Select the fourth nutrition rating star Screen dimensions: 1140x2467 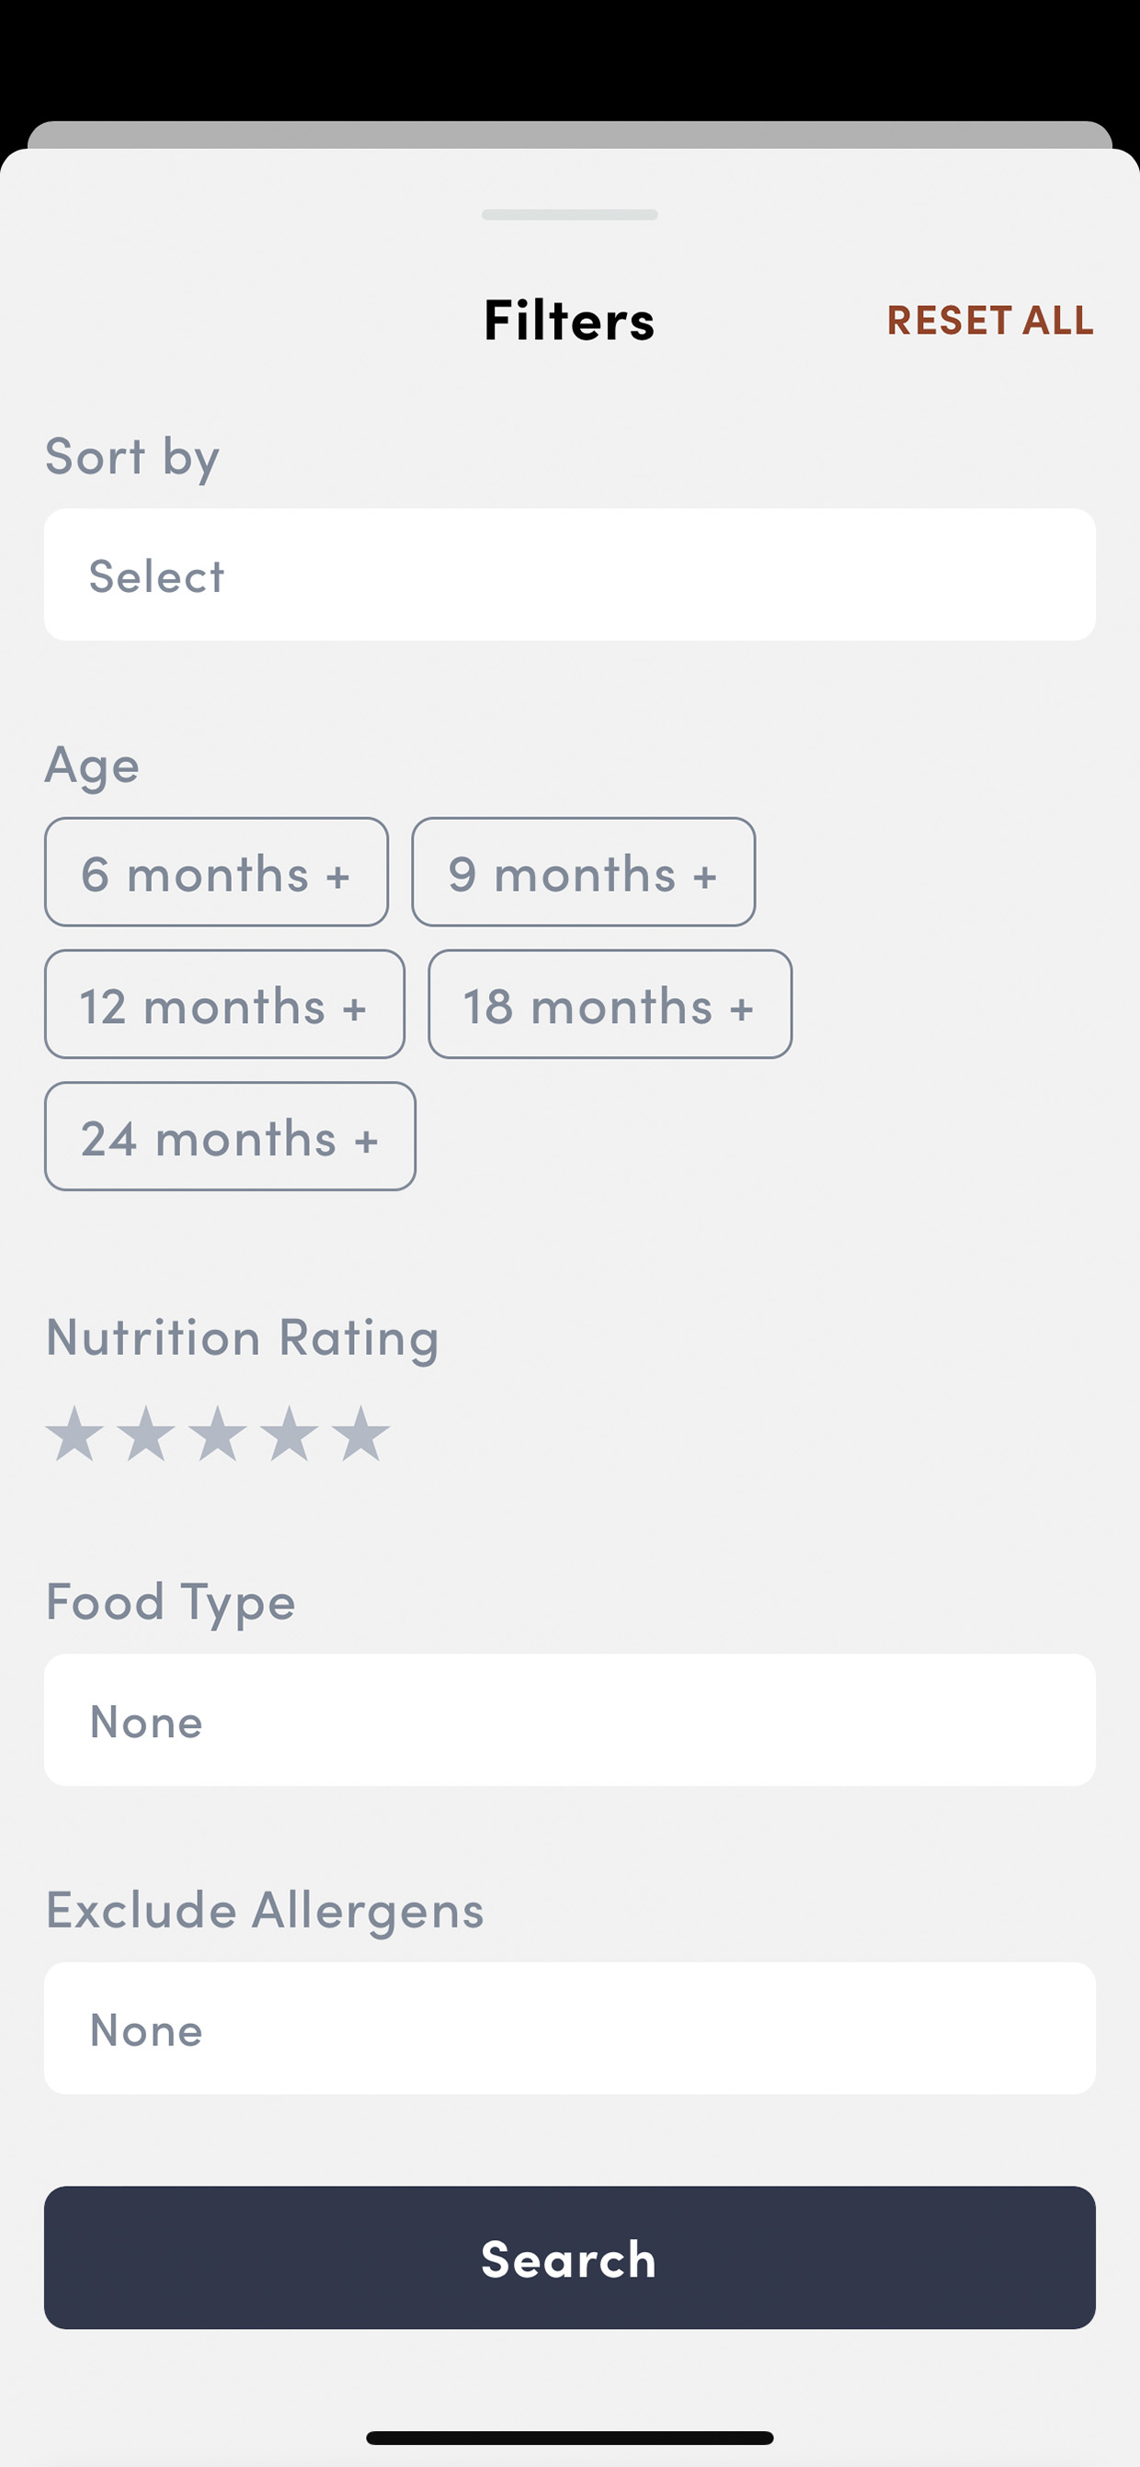(290, 1434)
